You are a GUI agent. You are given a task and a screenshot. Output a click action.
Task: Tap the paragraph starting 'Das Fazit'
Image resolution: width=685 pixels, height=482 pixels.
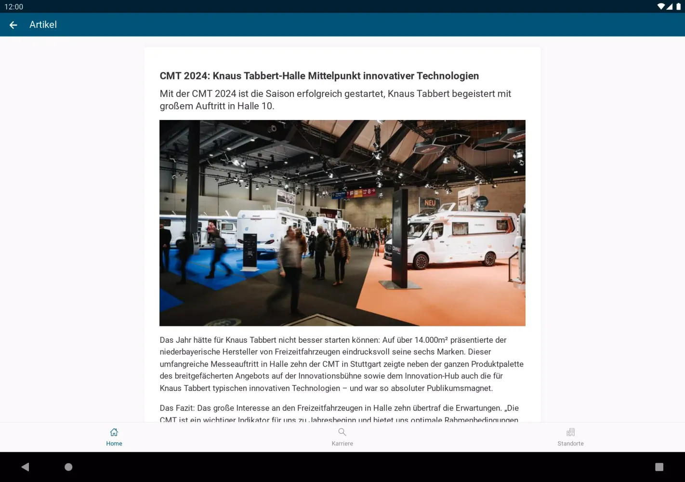tap(340, 413)
